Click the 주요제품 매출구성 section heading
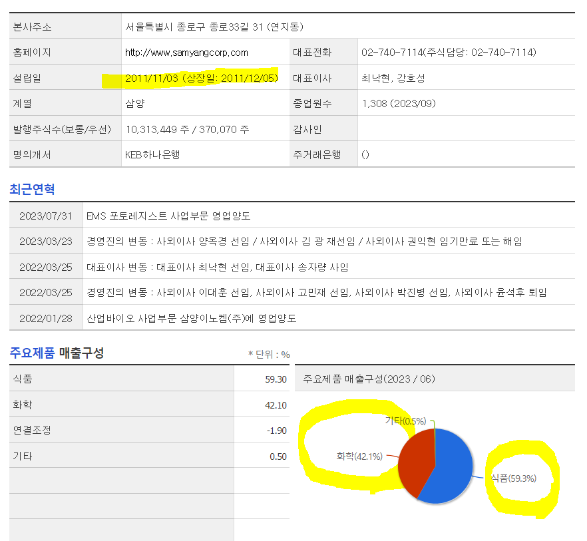The image size is (587, 541). [x=57, y=353]
